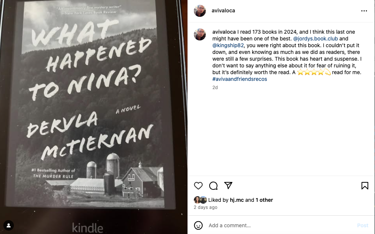Show tagged people icon on photo
This screenshot has height=234, width=375.
pos(9,225)
